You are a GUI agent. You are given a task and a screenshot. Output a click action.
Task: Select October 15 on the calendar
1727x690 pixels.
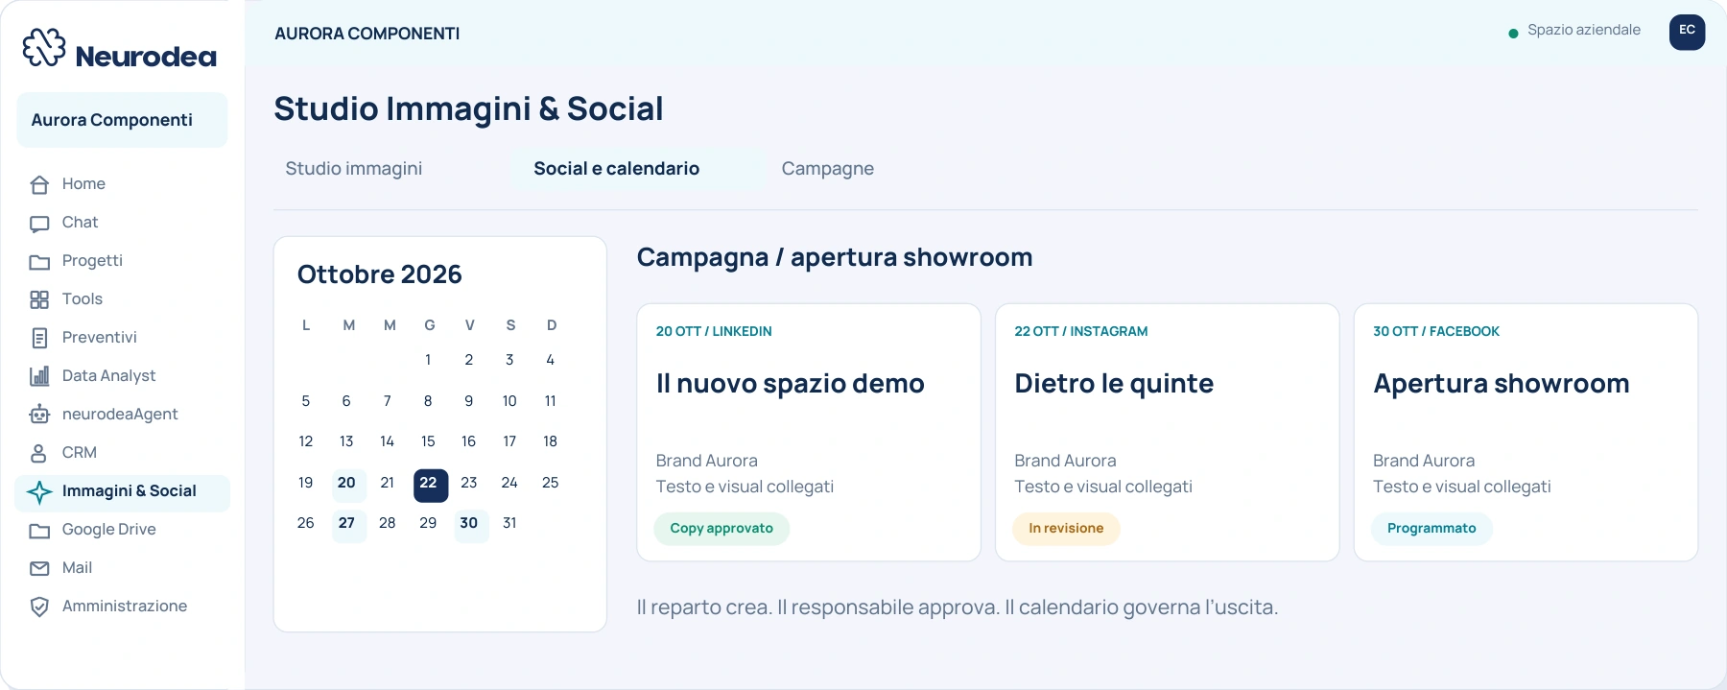pyautogui.click(x=428, y=441)
